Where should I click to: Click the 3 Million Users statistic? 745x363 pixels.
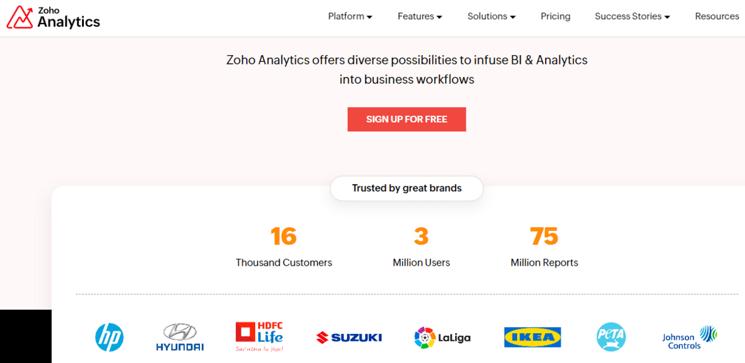pyautogui.click(x=422, y=247)
